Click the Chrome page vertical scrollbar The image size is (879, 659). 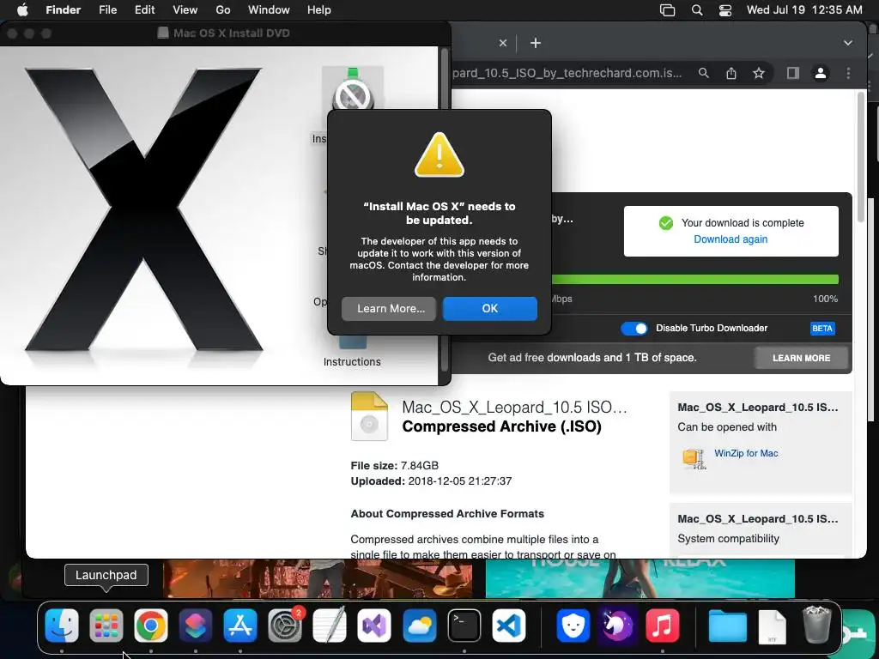[x=861, y=157]
